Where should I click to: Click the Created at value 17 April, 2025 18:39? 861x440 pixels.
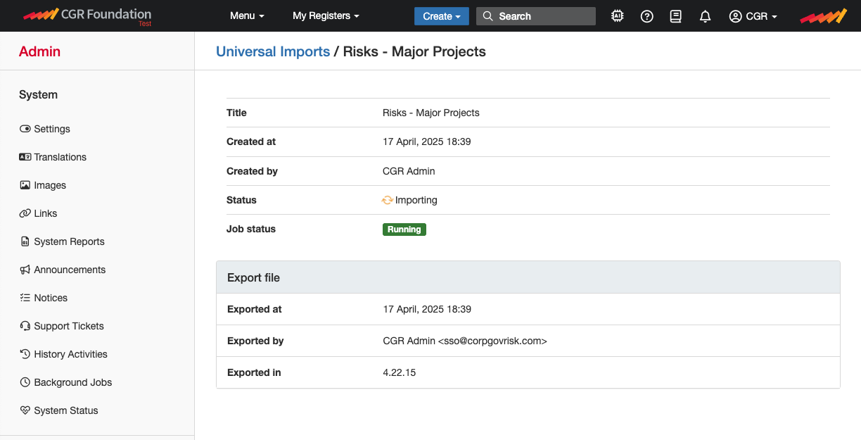click(427, 142)
